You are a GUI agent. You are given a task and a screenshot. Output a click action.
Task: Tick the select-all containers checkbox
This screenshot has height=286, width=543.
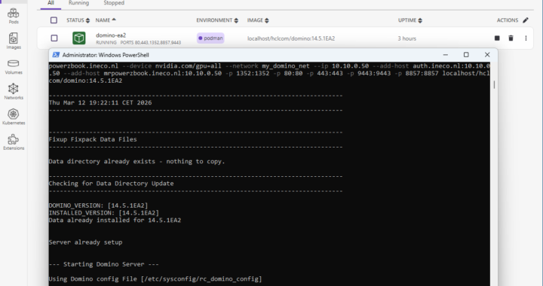pyautogui.click(x=54, y=20)
